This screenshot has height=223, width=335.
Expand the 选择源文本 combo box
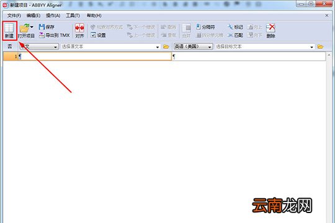point(158,47)
